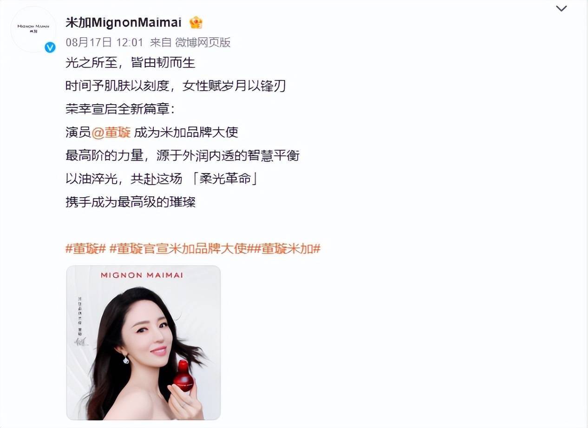Expand the post options chevron menu

(x=562, y=8)
